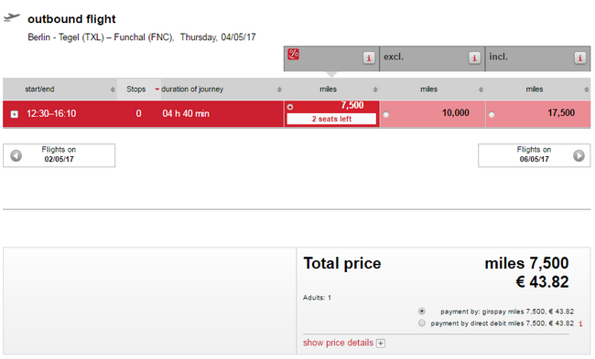Choose payment by direct debit option
The width and height of the screenshot is (595, 359).
422,323
